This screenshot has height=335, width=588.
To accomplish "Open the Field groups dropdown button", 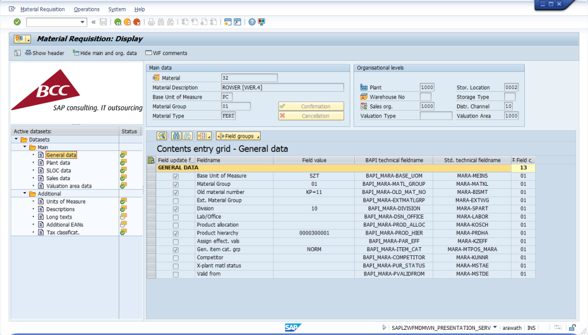I will [238, 136].
